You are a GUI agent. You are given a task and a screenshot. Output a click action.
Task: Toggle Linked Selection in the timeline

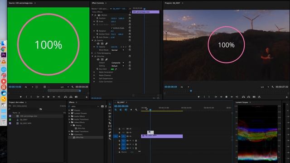coord(126,110)
